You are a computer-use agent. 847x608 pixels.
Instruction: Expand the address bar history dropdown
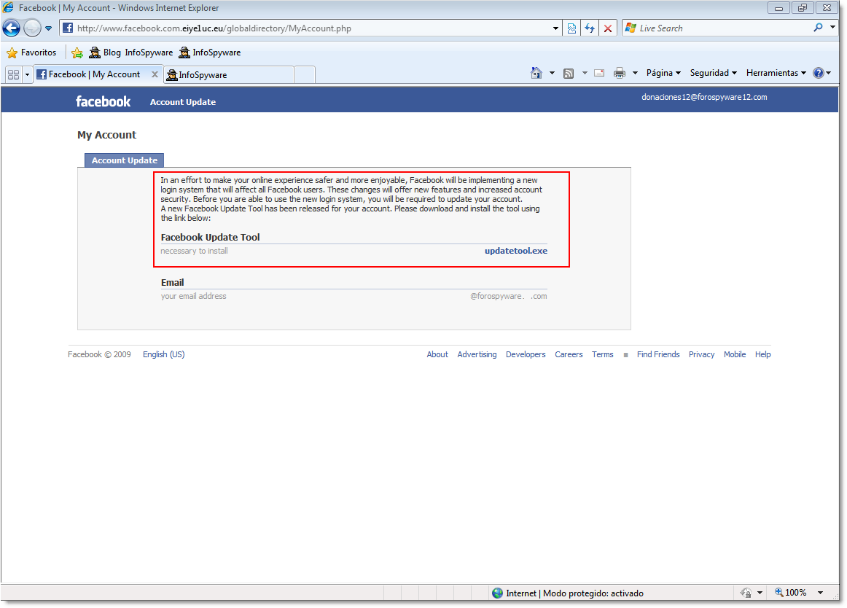click(x=555, y=28)
